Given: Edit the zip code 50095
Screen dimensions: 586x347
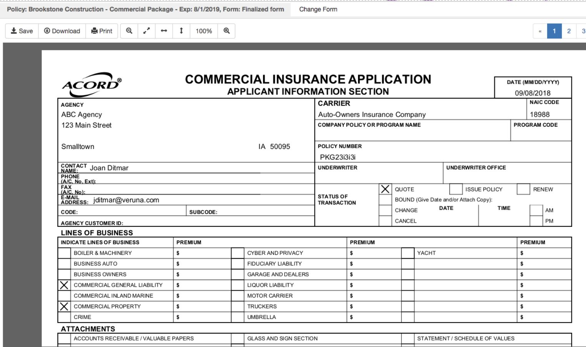Looking at the screenshot, I should pos(280,147).
